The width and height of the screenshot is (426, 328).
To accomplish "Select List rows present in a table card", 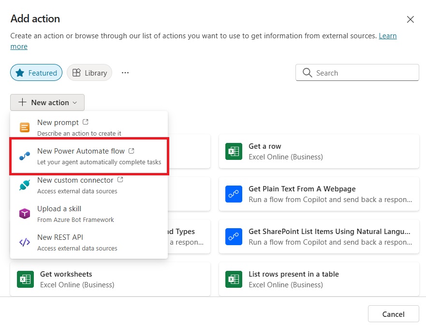I will [x=319, y=279].
